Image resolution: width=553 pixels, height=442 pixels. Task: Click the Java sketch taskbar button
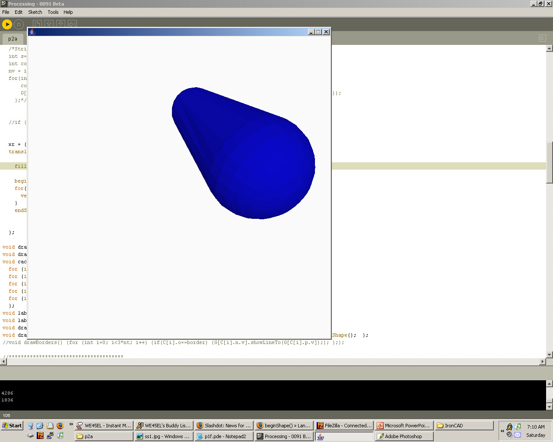pyautogui.click(x=344, y=436)
